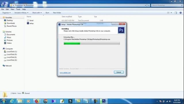Open the Tools menu in Explorer
The height and width of the screenshot is (104, 184).
coord(18,9)
